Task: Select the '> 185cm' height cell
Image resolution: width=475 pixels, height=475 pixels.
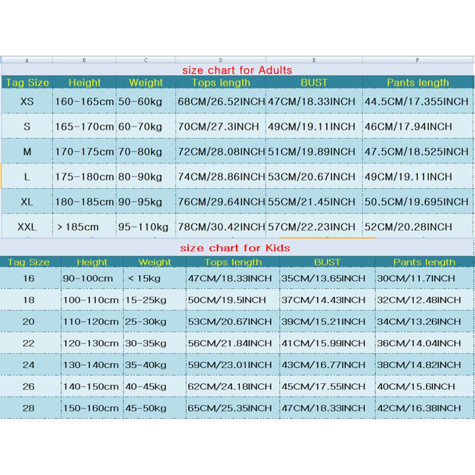Action: 84,226
